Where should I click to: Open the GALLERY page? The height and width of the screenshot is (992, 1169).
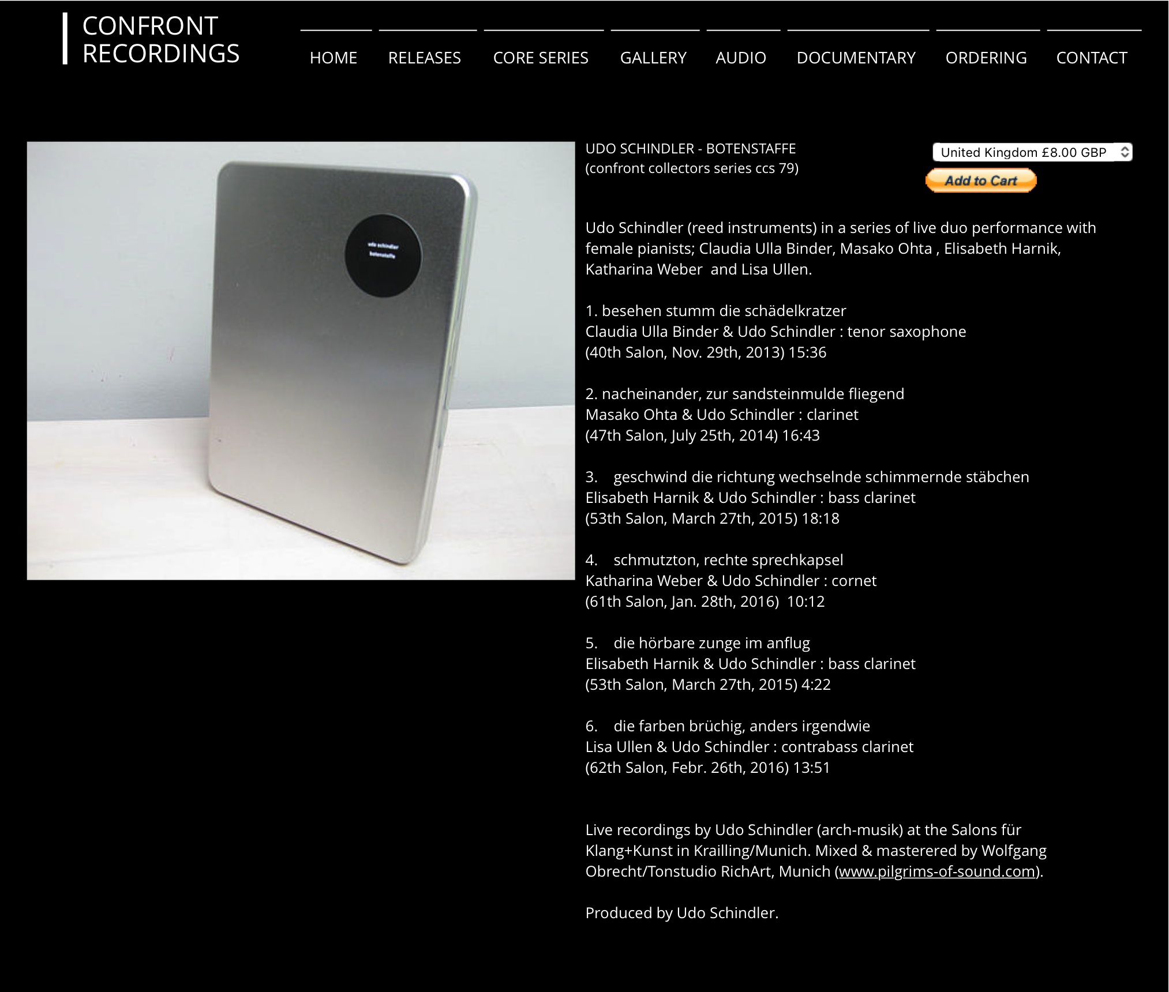pyautogui.click(x=653, y=58)
